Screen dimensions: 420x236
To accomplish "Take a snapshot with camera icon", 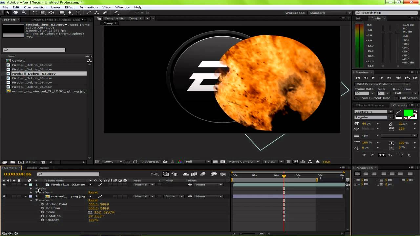I will click(165, 162).
